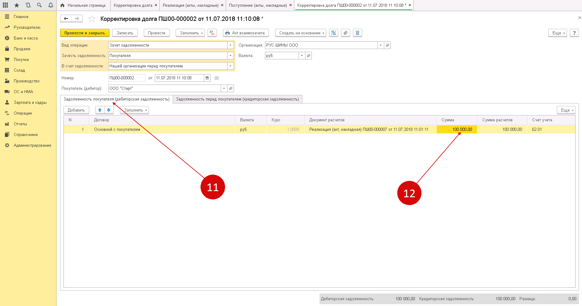Open comment icon next to date
Screen dimensions: 582x306
click(x=216, y=78)
